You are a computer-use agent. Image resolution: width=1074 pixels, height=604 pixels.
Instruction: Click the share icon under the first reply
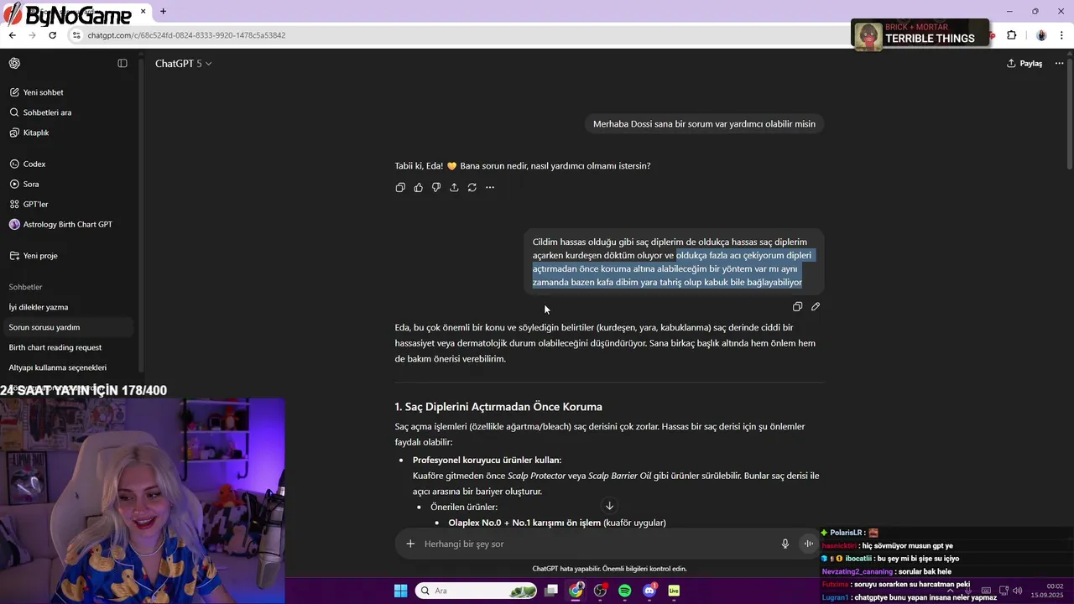click(454, 187)
